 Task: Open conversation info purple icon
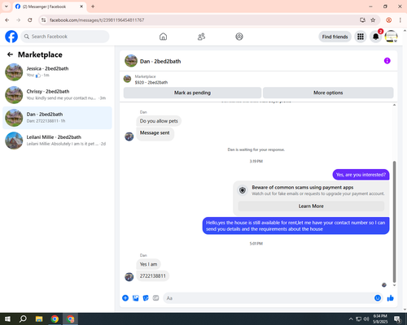(x=387, y=61)
